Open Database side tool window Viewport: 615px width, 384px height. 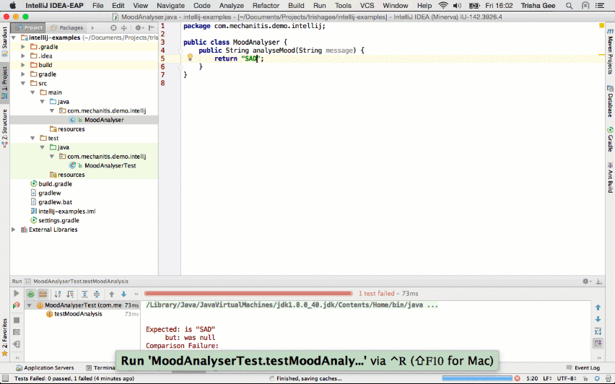610,101
